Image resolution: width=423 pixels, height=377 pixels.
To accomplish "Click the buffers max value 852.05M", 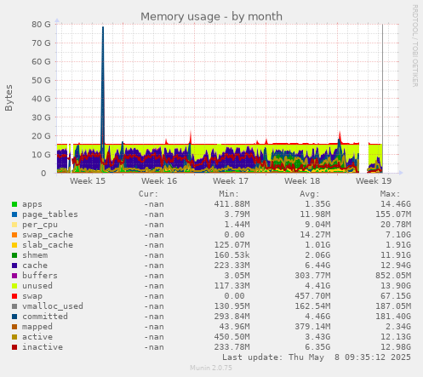I will (393, 276).
